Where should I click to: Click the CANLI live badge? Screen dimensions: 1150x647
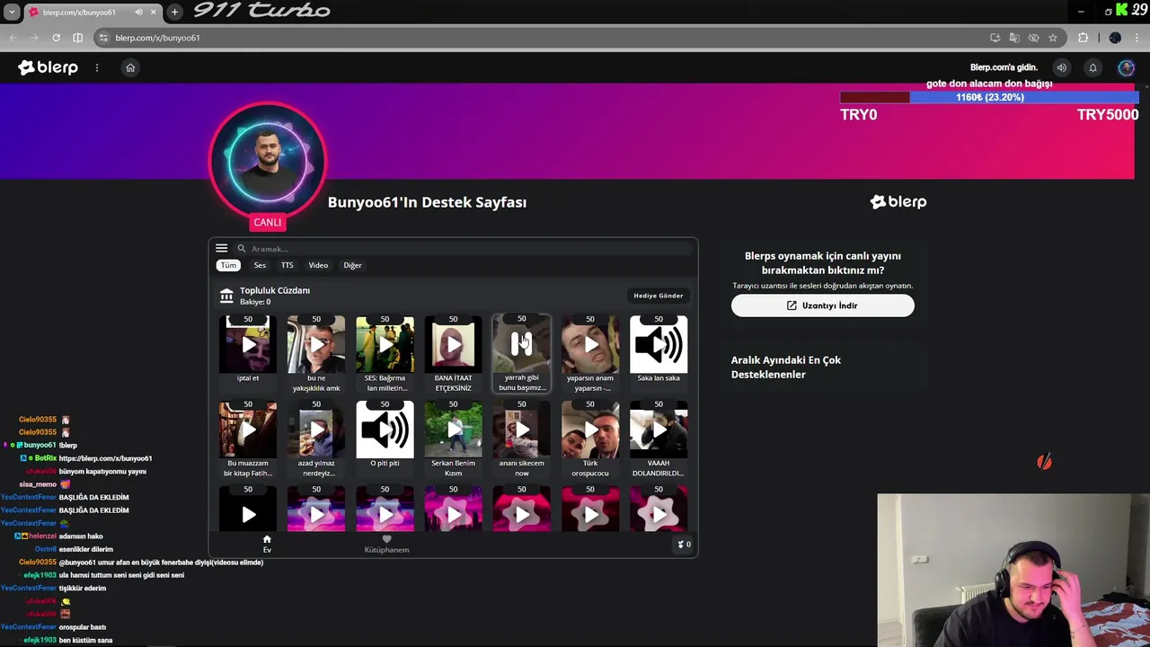[267, 222]
